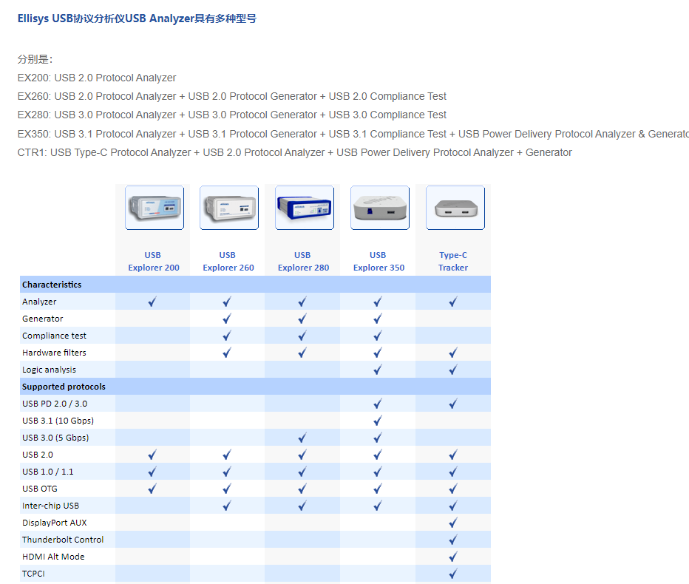Click the DisplayPort AUX checkmark

(x=453, y=523)
